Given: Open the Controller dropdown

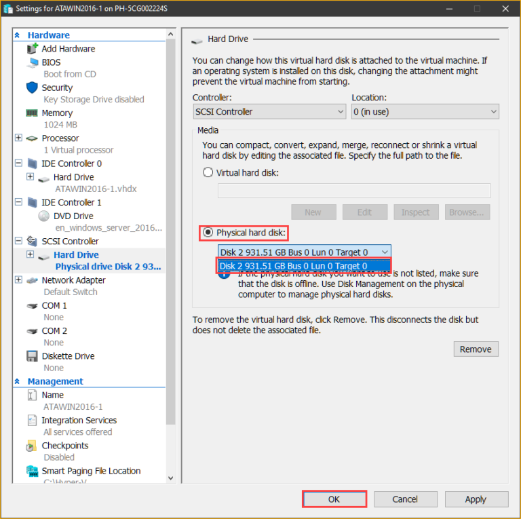Looking at the screenshot, I should point(269,112).
